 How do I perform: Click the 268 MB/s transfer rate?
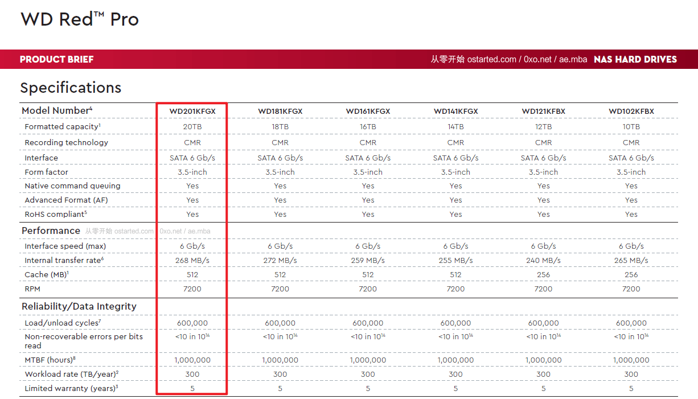[x=192, y=260]
